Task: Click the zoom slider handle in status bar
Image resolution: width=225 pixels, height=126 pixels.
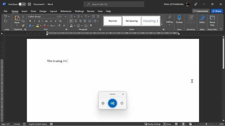Action: pyautogui.click(x=206, y=124)
